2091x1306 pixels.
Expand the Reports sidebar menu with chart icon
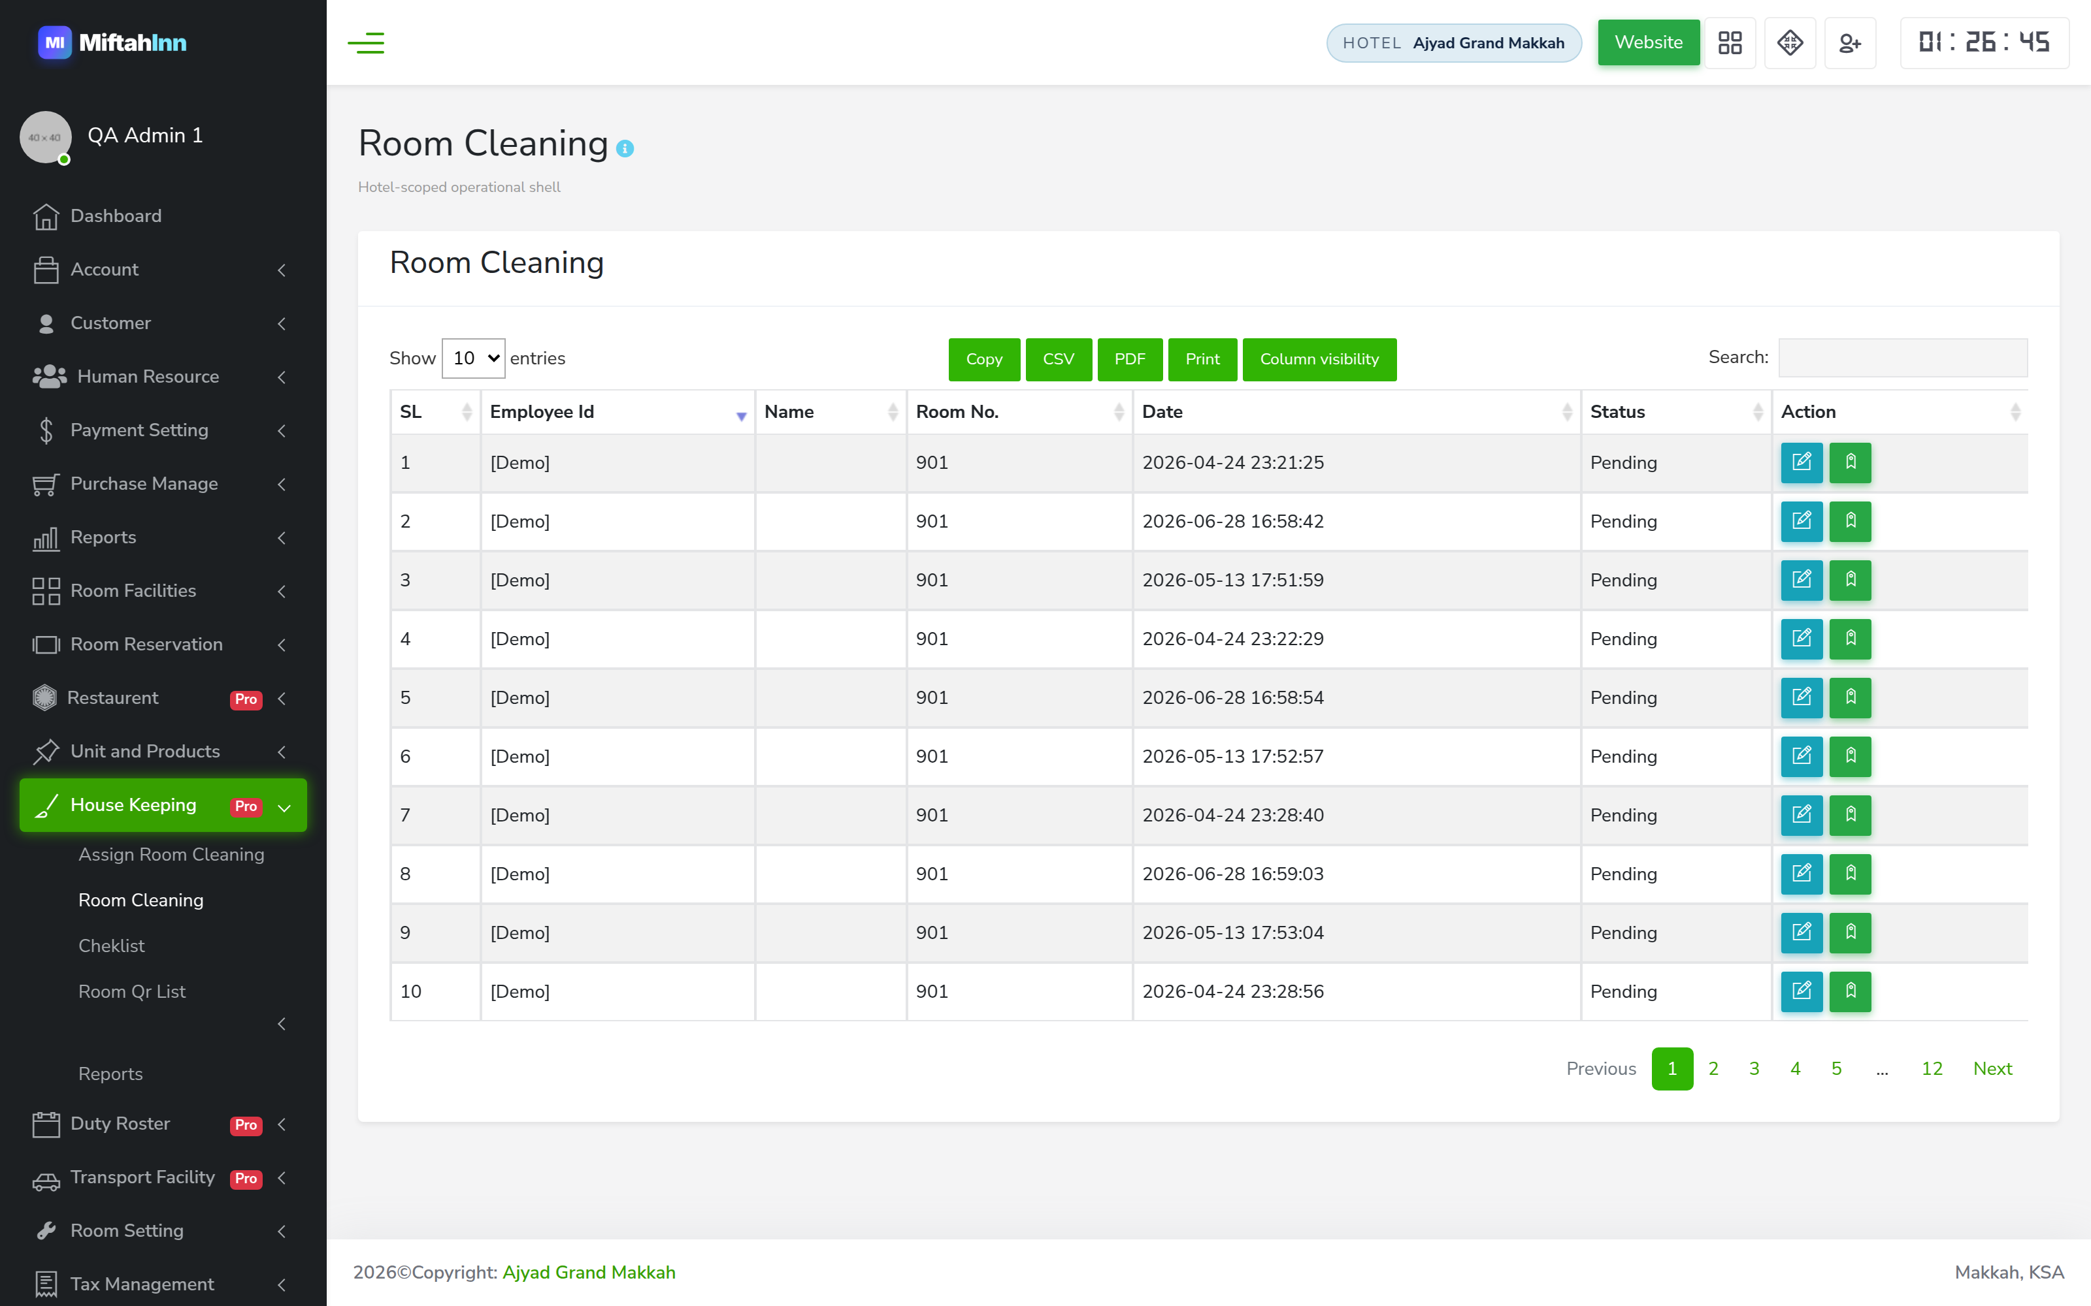tap(163, 537)
